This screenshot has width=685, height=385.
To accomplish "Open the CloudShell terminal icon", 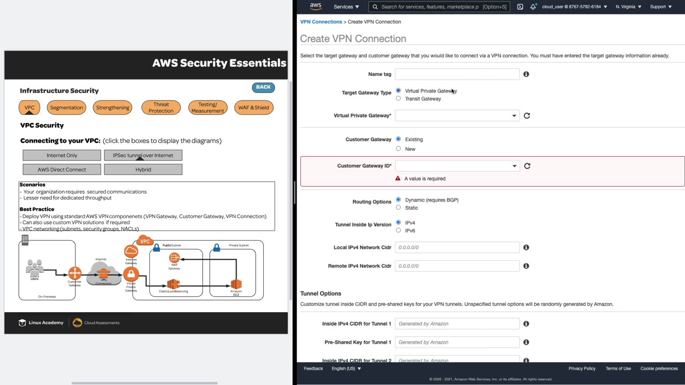I will point(520,7).
